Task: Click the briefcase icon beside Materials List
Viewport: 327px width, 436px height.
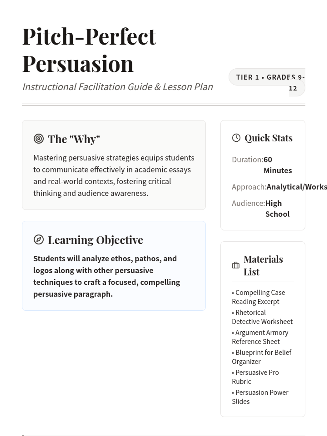Action: 236,265
